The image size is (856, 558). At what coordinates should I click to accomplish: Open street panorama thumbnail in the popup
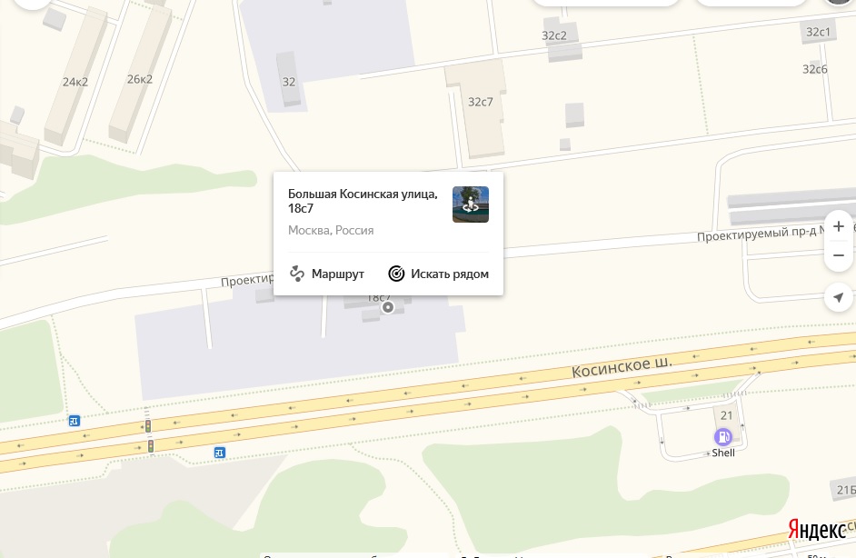point(471,204)
